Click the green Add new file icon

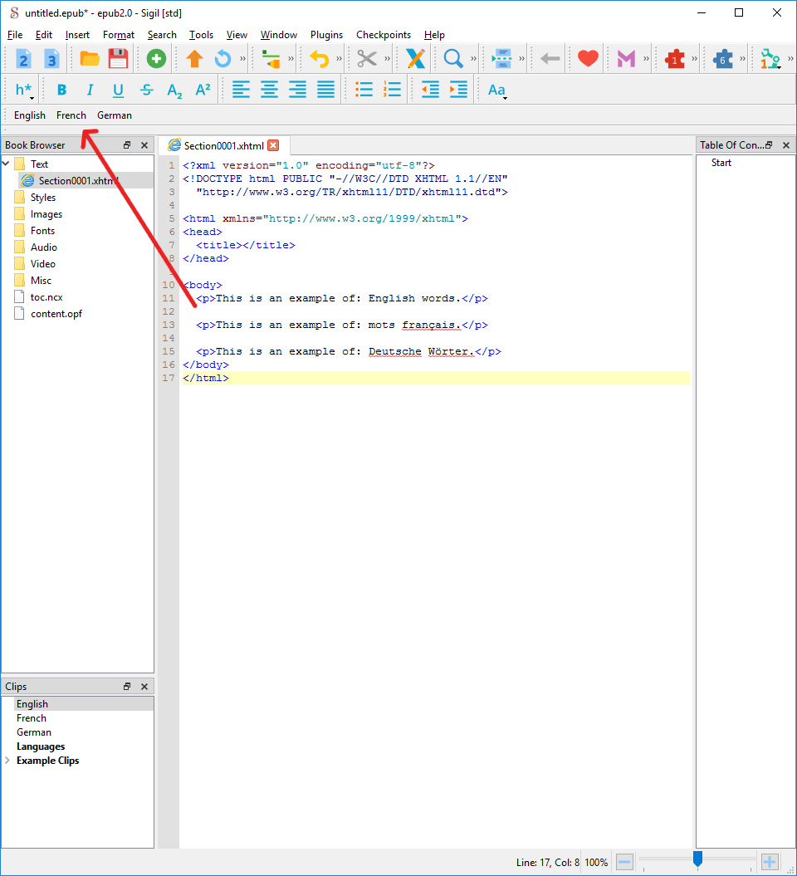tap(156, 59)
